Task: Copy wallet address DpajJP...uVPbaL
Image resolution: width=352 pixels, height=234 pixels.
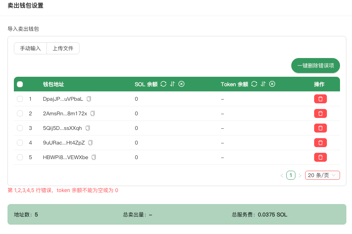Action: pos(89,99)
